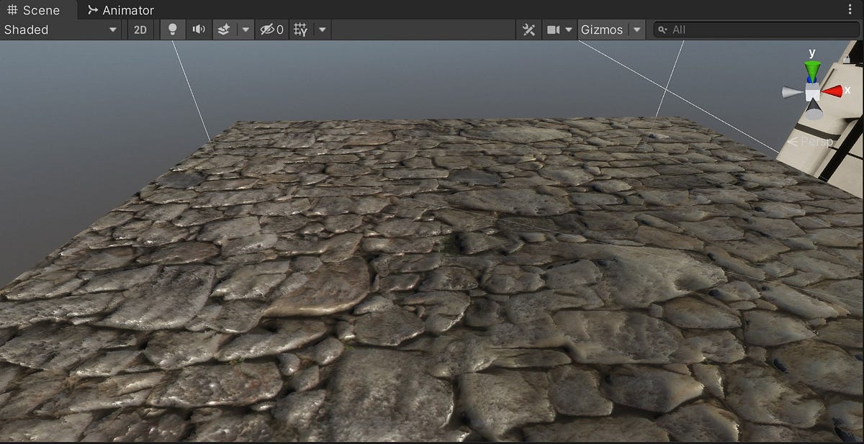Open the effects dropdown arrow
The width and height of the screenshot is (864, 444).
246,30
